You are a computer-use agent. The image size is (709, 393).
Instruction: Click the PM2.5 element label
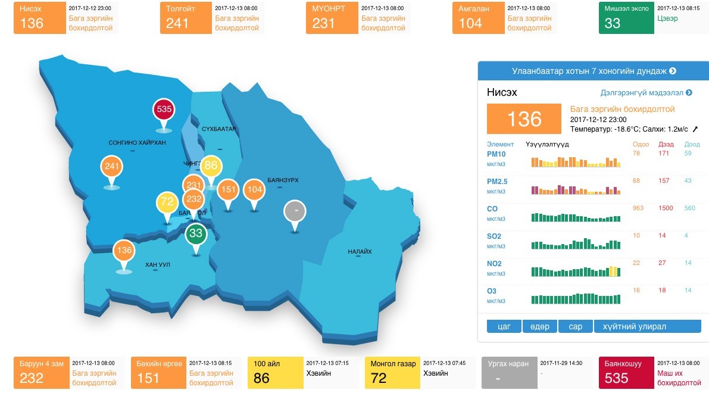tap(496, 181)
